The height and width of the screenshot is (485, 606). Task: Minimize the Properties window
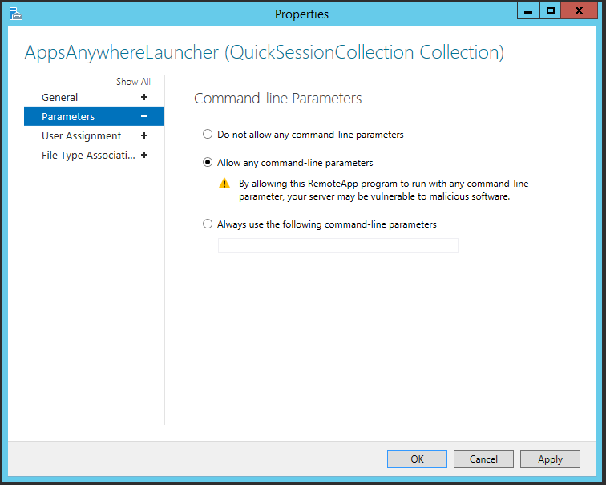528,10
